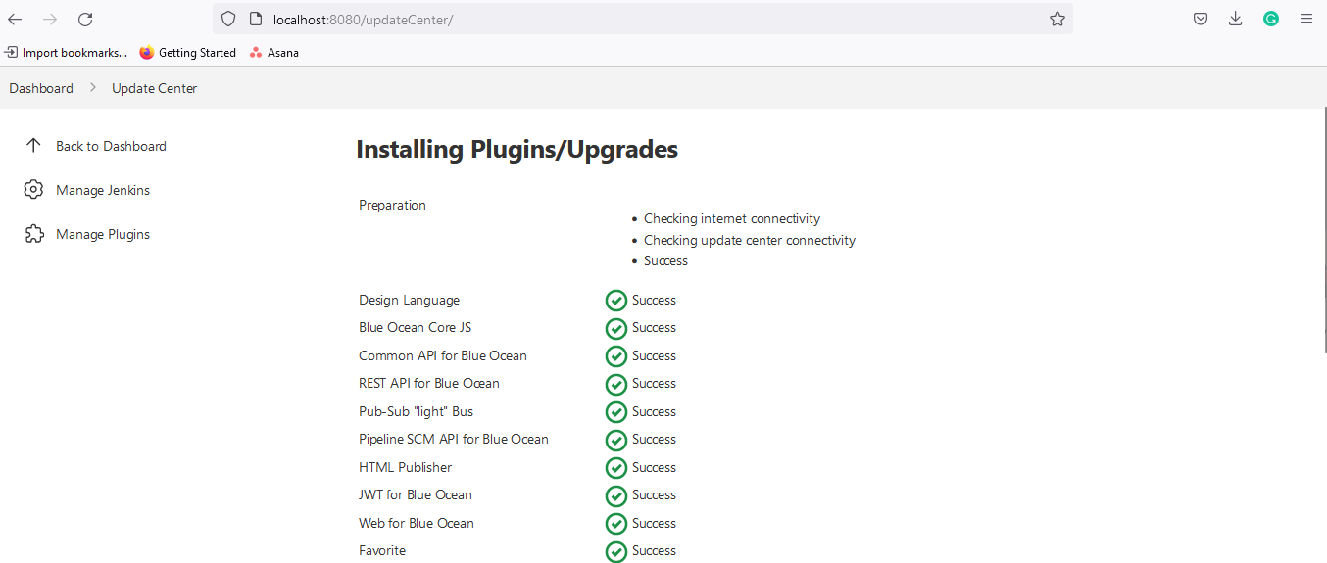This screenshot has width=1327, height=563.
Task: Click the page vertical scrollbar
Action: coord(1323,294)
